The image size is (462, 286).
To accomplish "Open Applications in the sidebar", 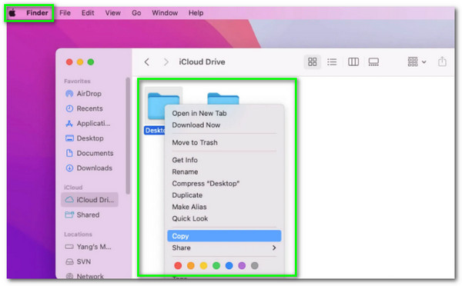I will pyautogui.click(x=88, y=124).
